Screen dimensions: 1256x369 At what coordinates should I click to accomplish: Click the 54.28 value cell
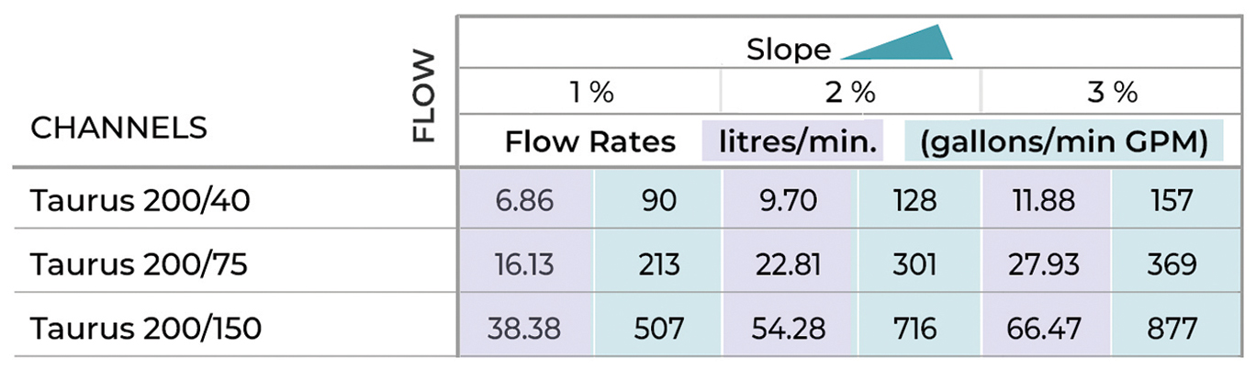pos(790,328)
